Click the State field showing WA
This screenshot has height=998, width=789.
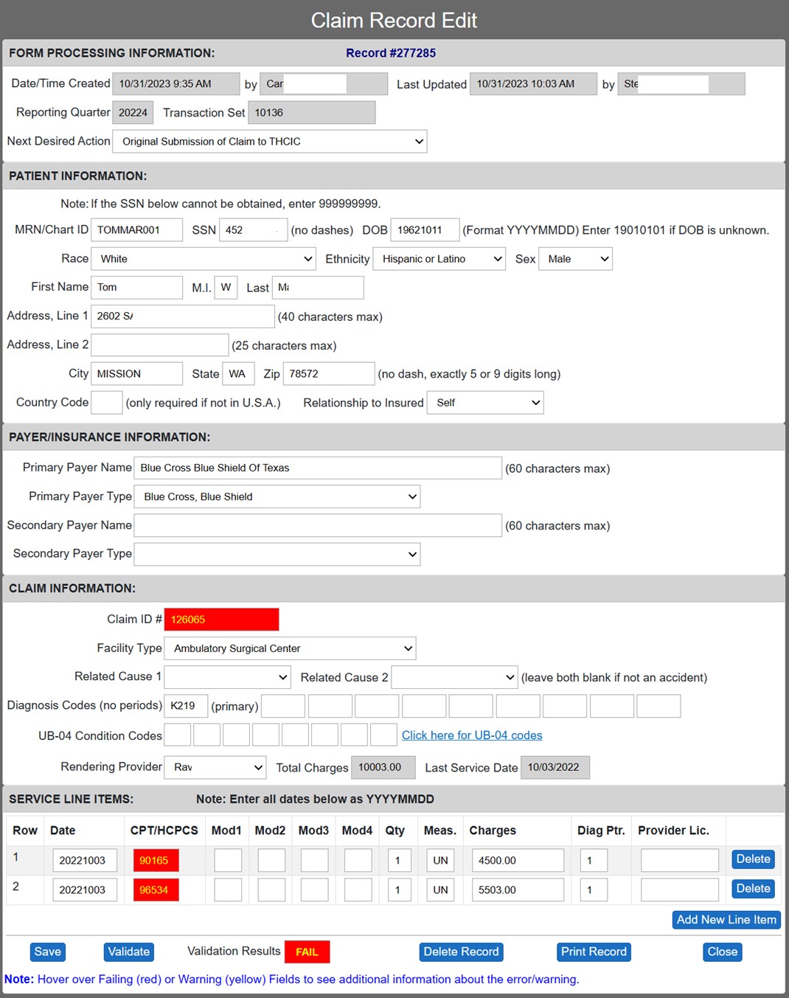point(238,374)
